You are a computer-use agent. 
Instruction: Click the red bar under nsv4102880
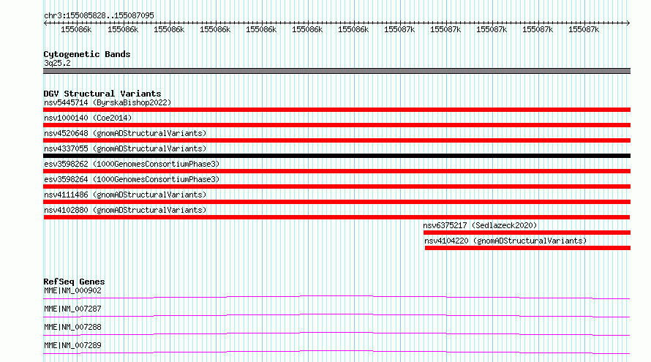tap(336, 217)
